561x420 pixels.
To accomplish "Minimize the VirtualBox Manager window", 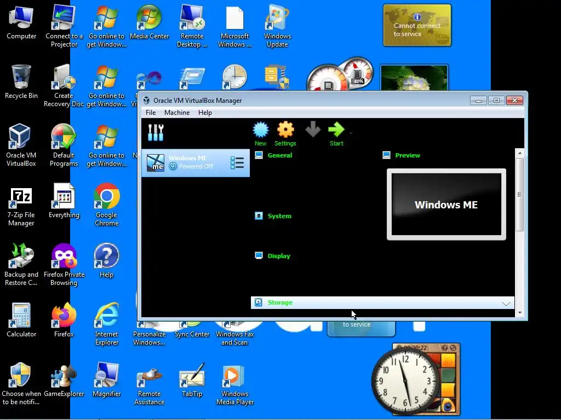I will click(478, 101).
